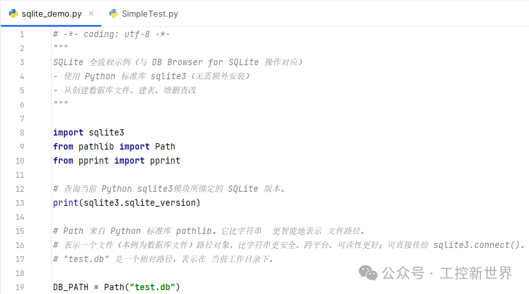Click the "test.db" string literal
529x294 pixels.
coord(153,287)
